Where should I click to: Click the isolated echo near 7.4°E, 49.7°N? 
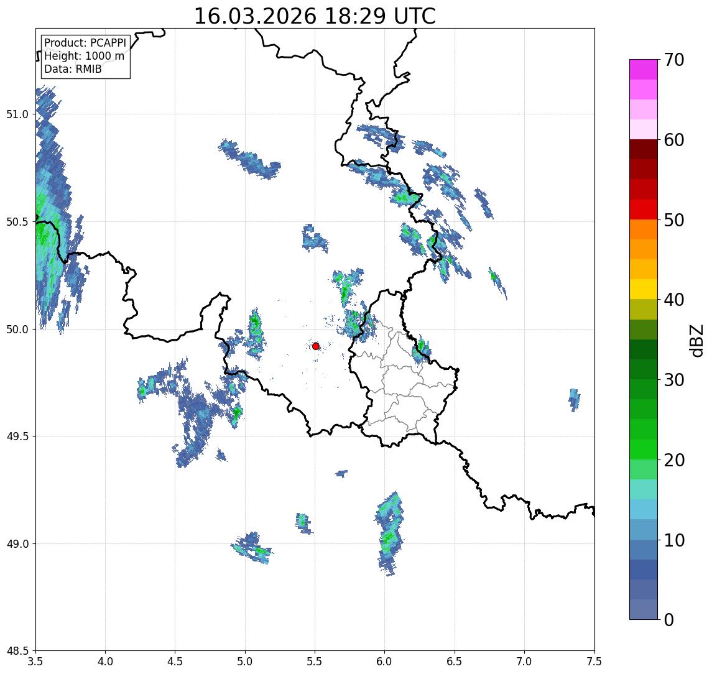[575, 400]
